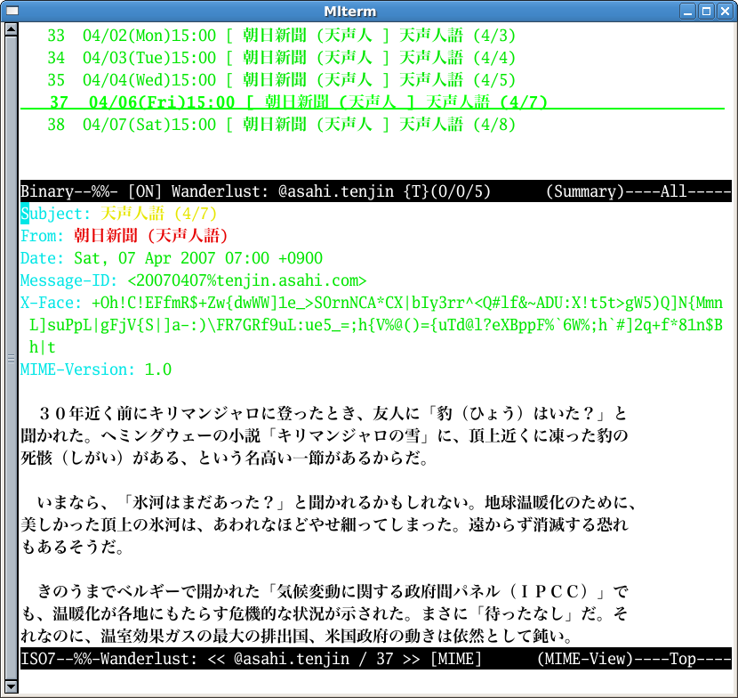Click the Message-ID header line
The width and height of the screenshot is (738, 698).
[193, 280]
